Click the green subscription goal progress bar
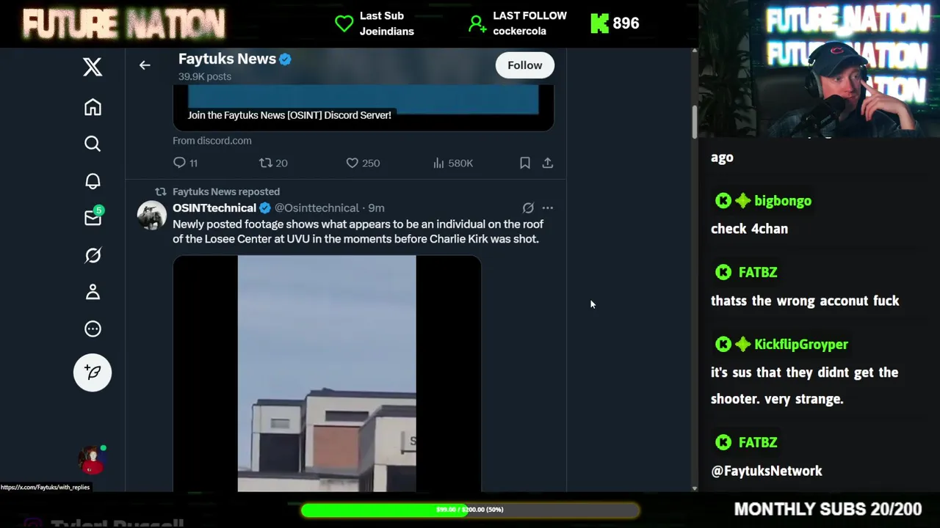 [470, 510]
